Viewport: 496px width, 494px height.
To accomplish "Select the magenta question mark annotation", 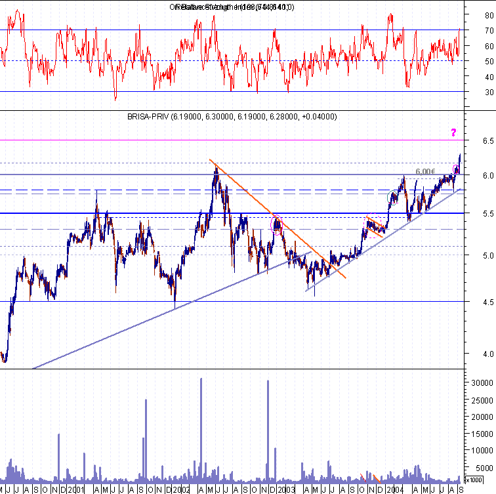I will (453, 133).
